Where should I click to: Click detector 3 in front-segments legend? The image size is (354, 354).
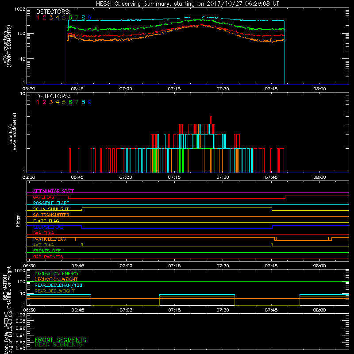pyautogui.click(x=51, y=18)
